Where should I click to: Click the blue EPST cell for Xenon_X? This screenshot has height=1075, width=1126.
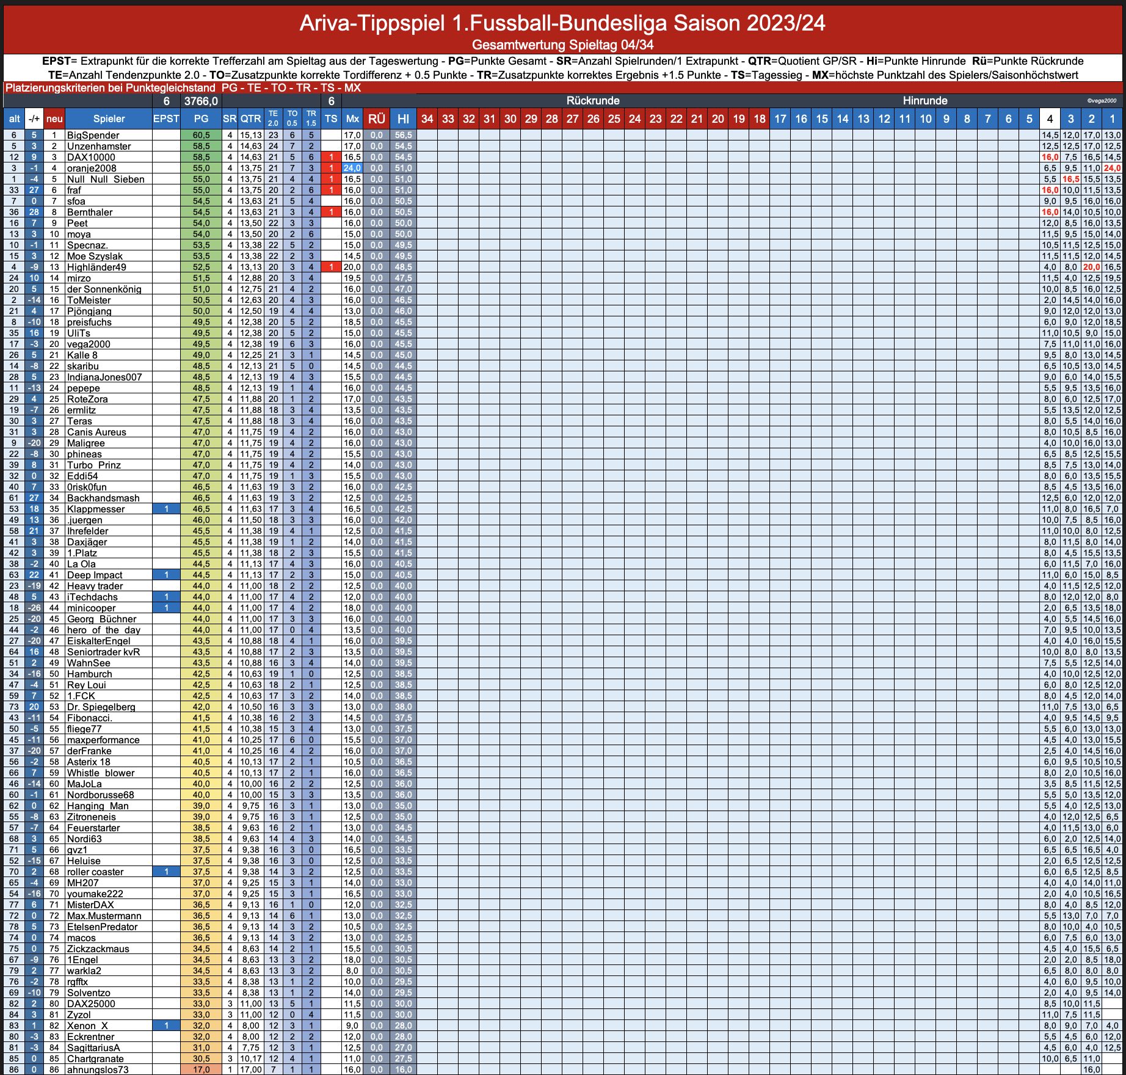[166, 1026]
